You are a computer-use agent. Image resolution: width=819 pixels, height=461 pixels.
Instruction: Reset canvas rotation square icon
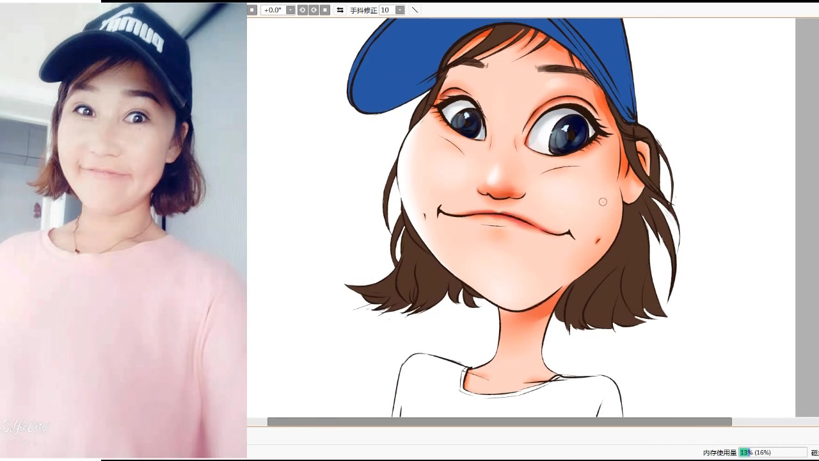[x=325, y=10]
